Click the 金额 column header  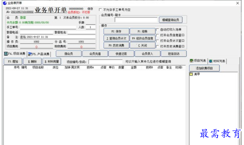[134, 68]
